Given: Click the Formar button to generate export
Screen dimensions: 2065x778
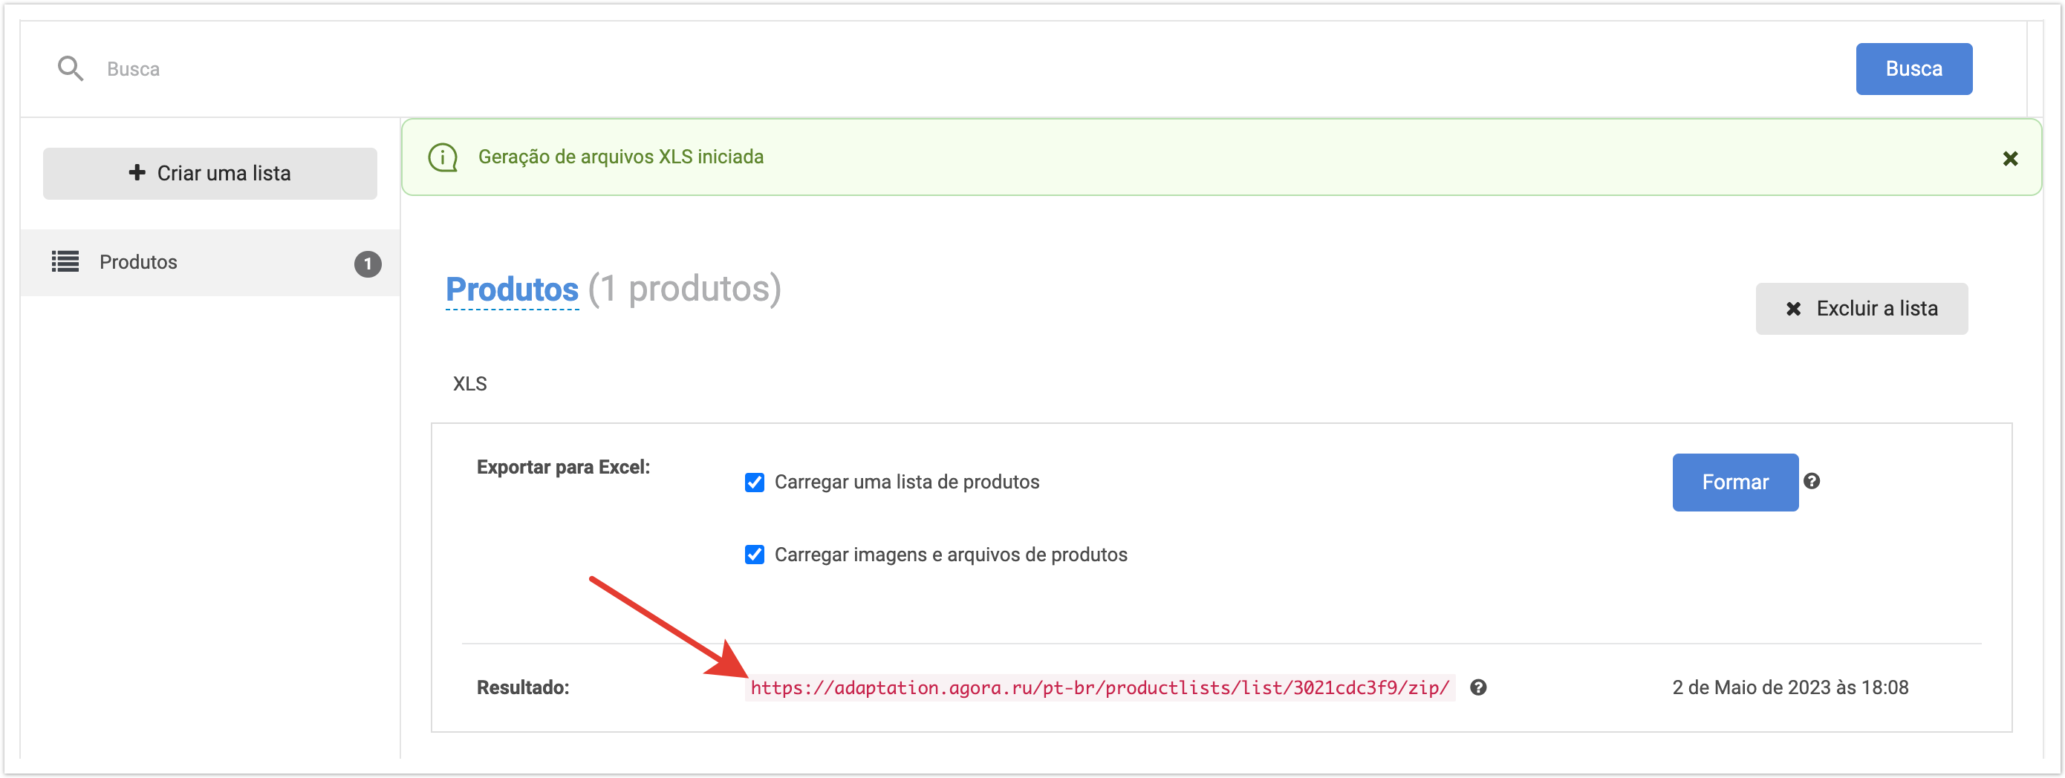Looking at the screenshot, I should [1734, 483].
